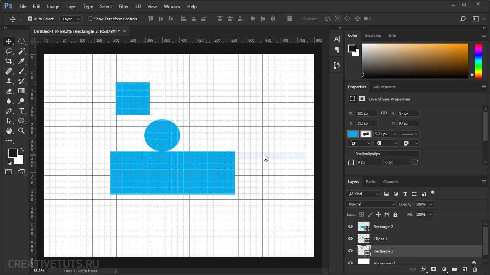The image size is (490, 275).
Task: Uncheck the Auto-Select checkbox
Action: pos(30,19)
